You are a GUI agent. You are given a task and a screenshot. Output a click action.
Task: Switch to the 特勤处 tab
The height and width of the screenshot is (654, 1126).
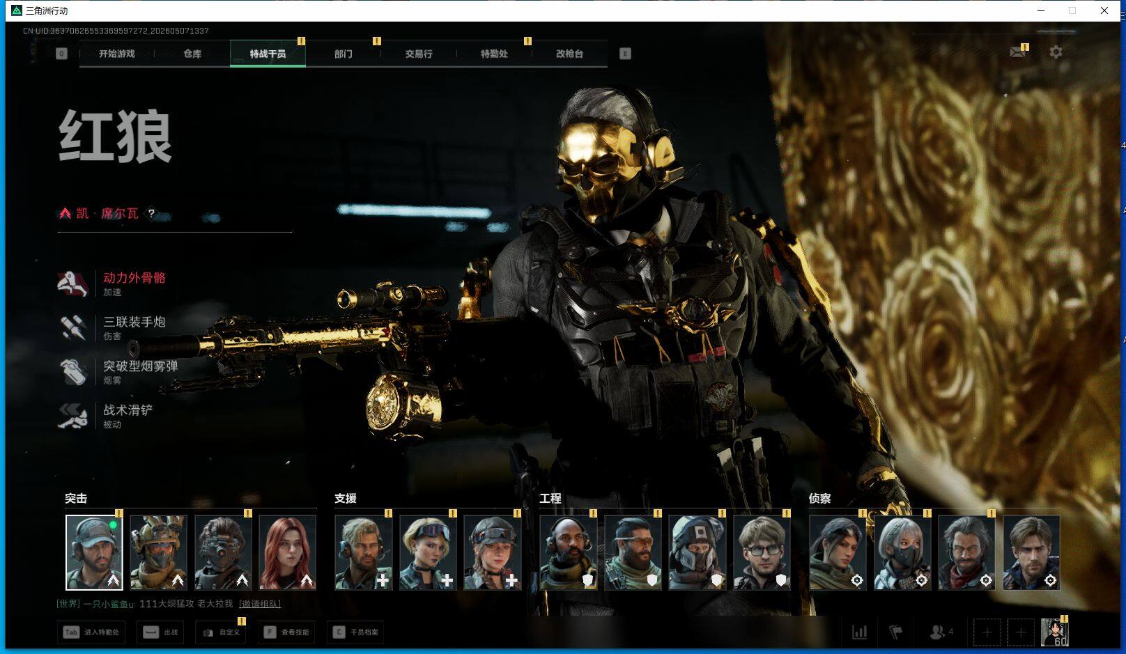point(494,54)
